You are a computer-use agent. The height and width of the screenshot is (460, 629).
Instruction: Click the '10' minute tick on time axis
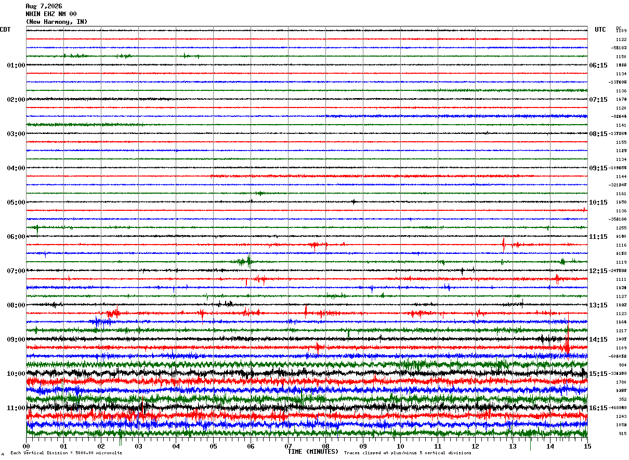[401, 446]
